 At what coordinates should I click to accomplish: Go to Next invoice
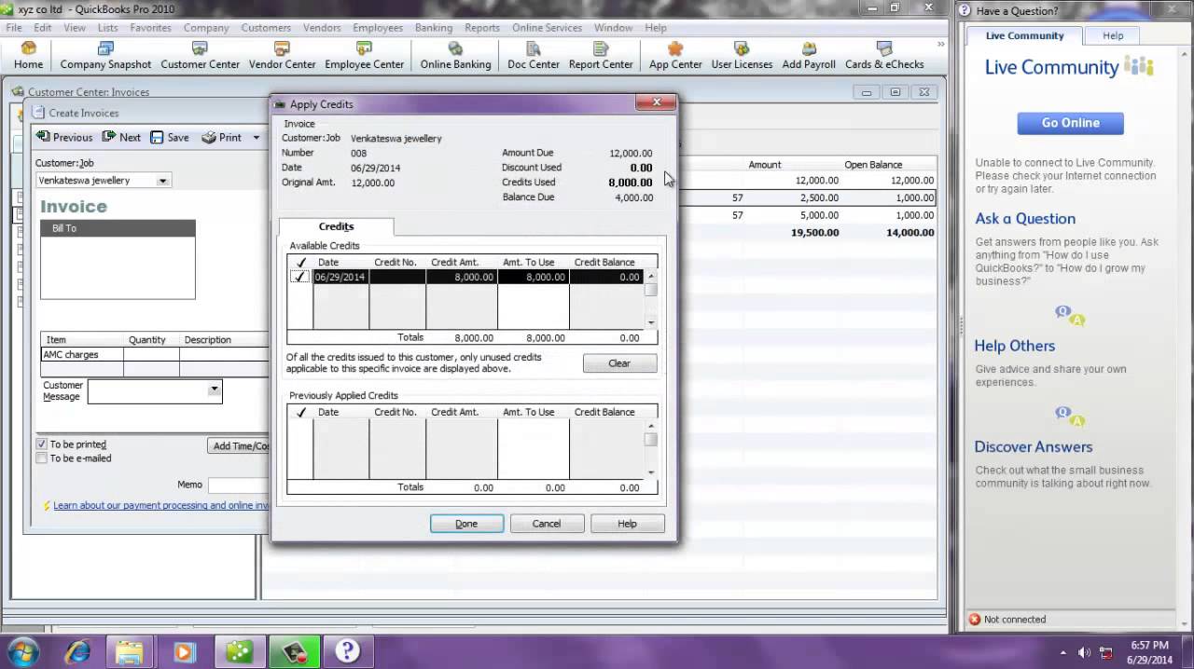pos(121,137)
